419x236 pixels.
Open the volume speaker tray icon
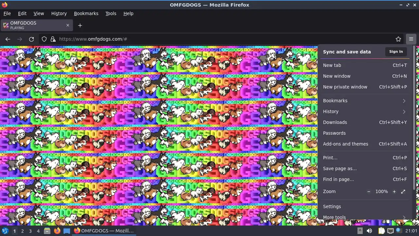click(x=369, y=231)
